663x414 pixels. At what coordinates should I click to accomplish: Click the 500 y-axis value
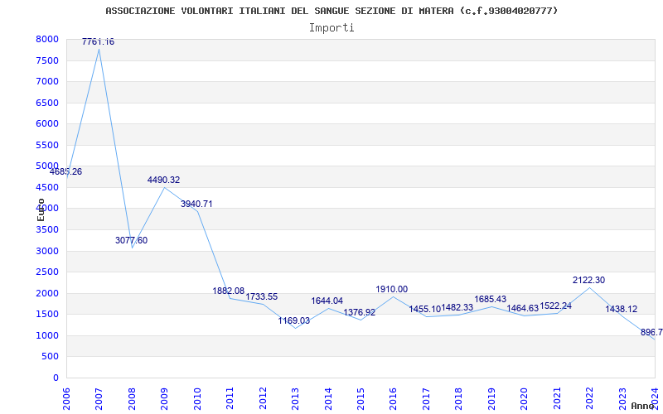(51, 356)
